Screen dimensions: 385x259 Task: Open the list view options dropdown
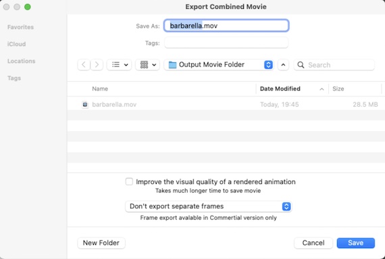120,65
